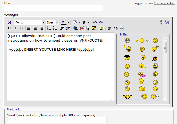Image resolution: width=177 pixels, height=124 pixels.
Task: Click the Remove Link icon
Action: pos(82,28)
